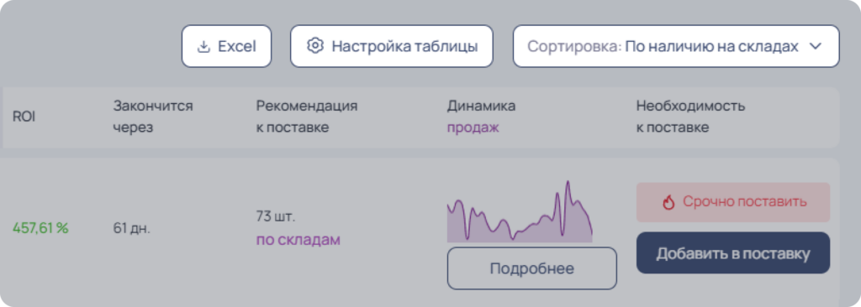Export the table with the Excel button
The width and height of the screenshot is (861, 307).
(226, 46)
